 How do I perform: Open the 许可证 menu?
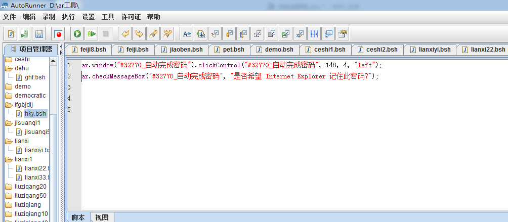pyautogui.click(x=131, y=17)
